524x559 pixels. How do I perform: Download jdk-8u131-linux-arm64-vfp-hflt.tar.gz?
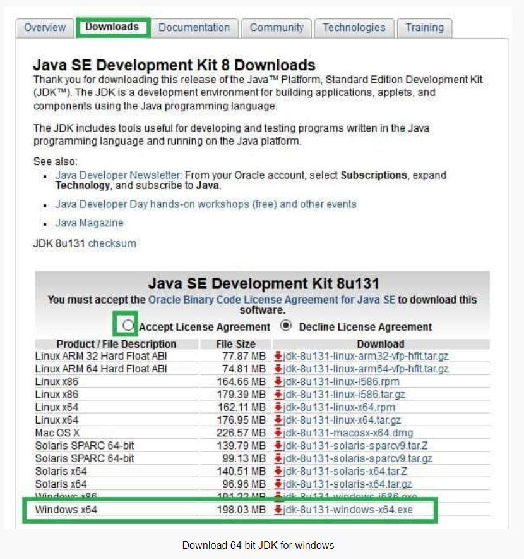coord(366,369)
